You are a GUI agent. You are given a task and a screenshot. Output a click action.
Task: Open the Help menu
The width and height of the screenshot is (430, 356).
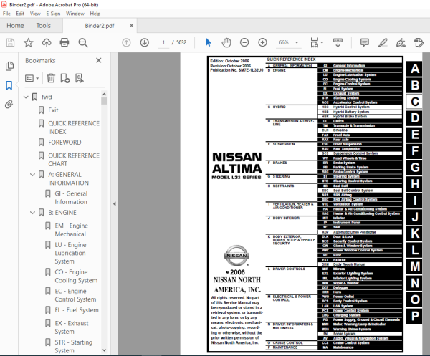click(x=95, y=14)
